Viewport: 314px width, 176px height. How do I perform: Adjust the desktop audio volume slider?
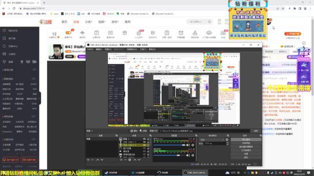(x=169, y=155)
